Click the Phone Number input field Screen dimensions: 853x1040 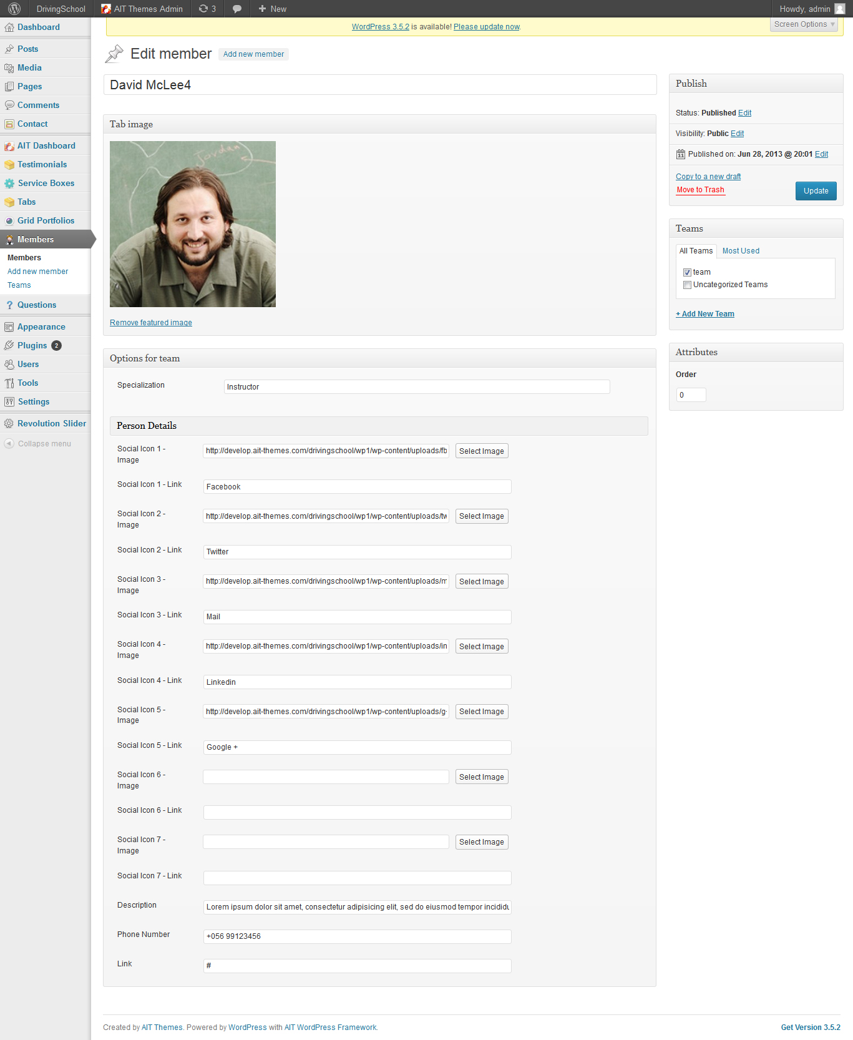tap(358, 936)
